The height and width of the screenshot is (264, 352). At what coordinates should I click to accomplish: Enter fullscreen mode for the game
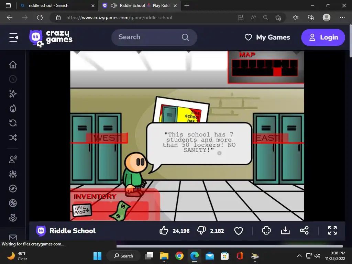click(x=332, y=230)
